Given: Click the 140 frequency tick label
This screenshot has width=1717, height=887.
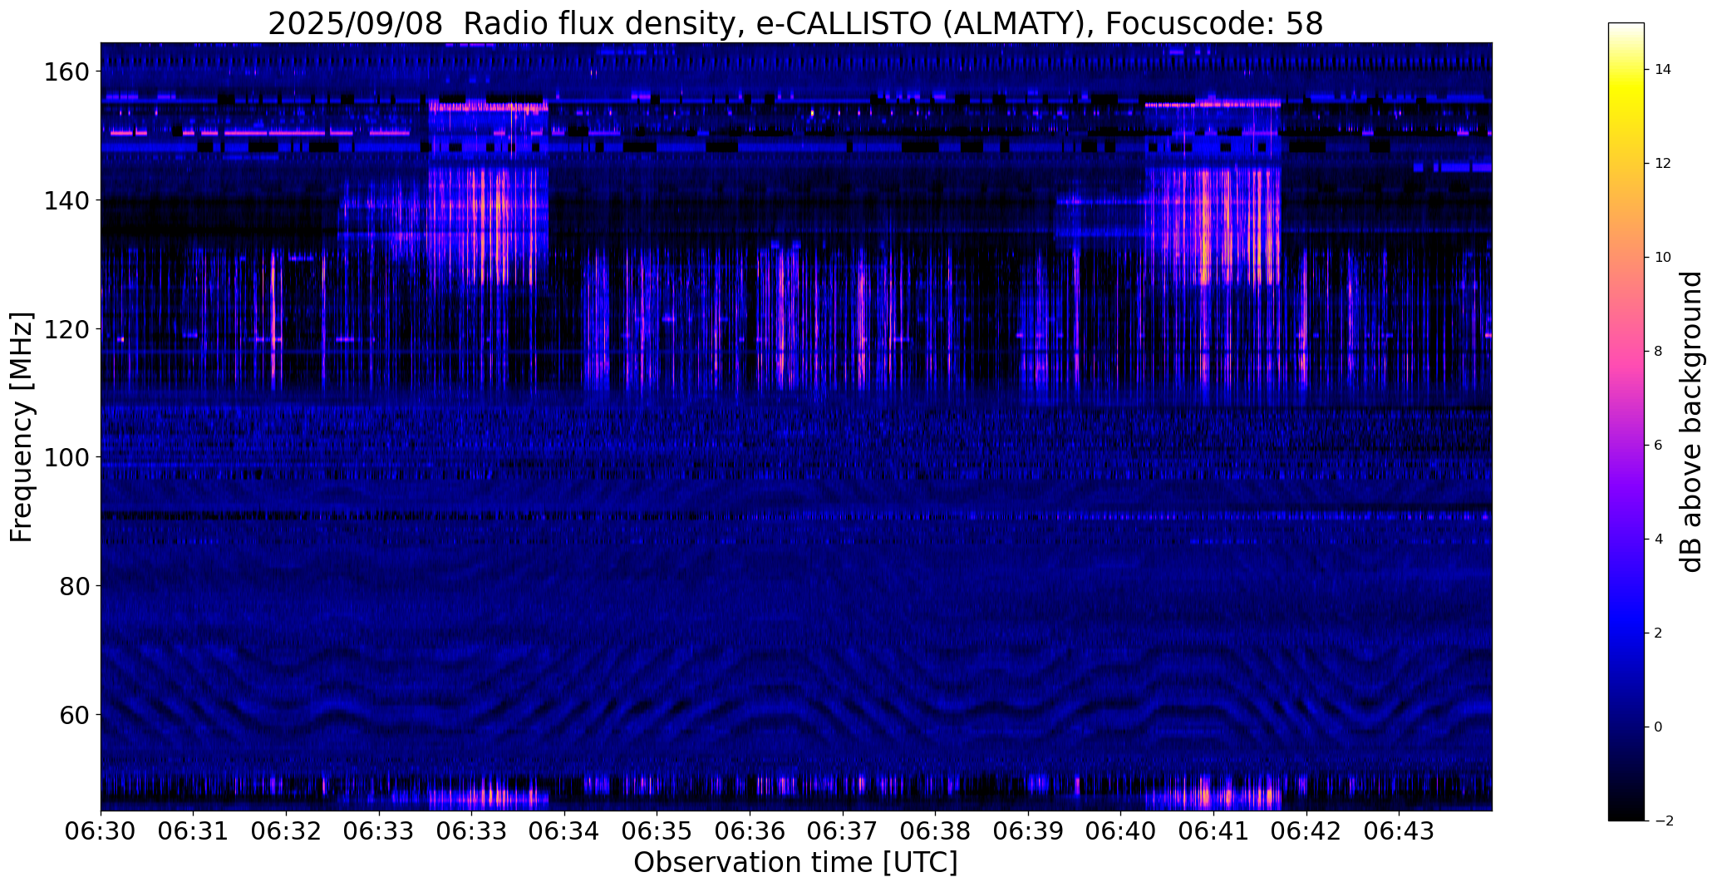Looking at the screenshot, I should (66, 201).
